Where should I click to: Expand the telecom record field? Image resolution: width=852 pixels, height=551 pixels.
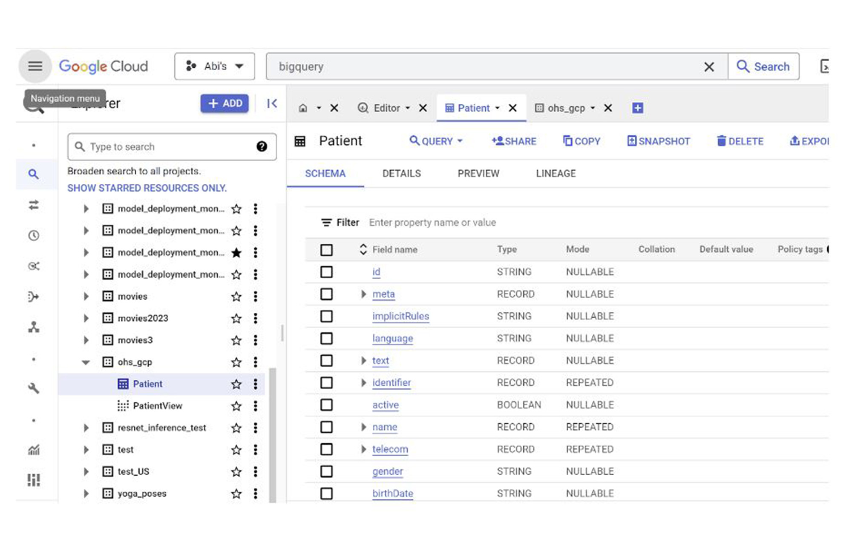click(x=363, y=449)
